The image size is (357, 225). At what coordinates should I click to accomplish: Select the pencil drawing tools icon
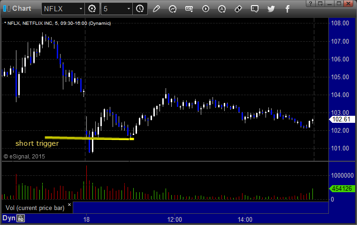[156, 9]
